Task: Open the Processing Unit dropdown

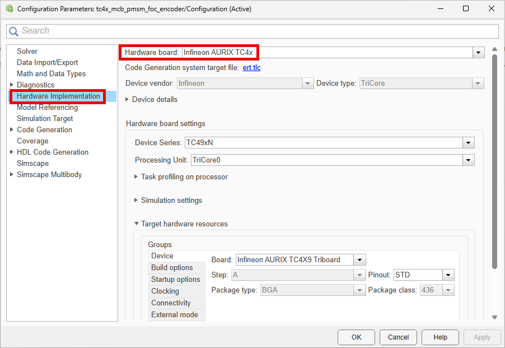Action: click(x=468, y=160)
